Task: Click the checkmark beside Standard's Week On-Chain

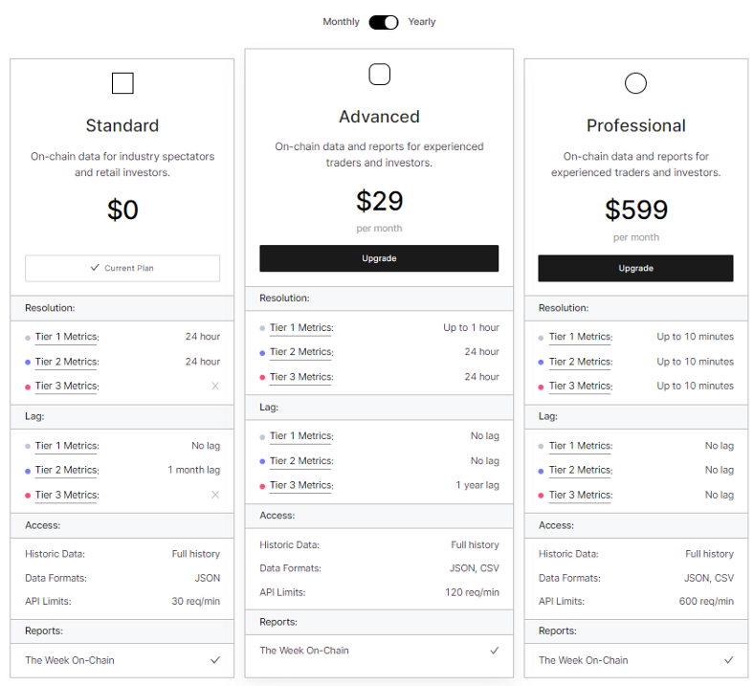Action: coord(215,660)
